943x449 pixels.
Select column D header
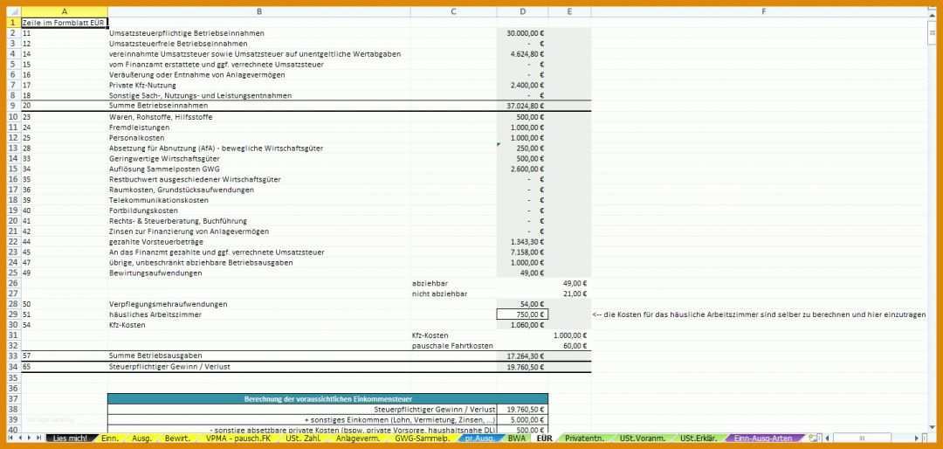[523, 11]
